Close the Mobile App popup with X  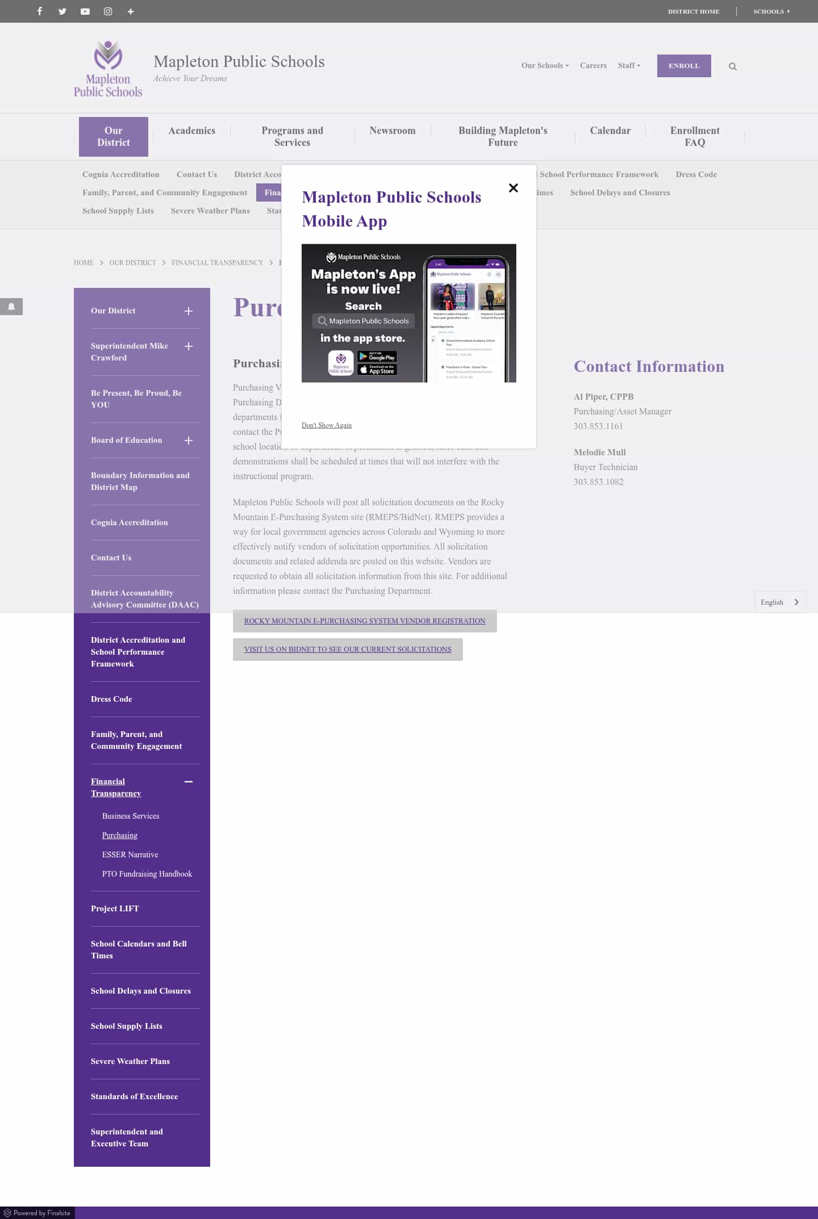pos(514,188)
